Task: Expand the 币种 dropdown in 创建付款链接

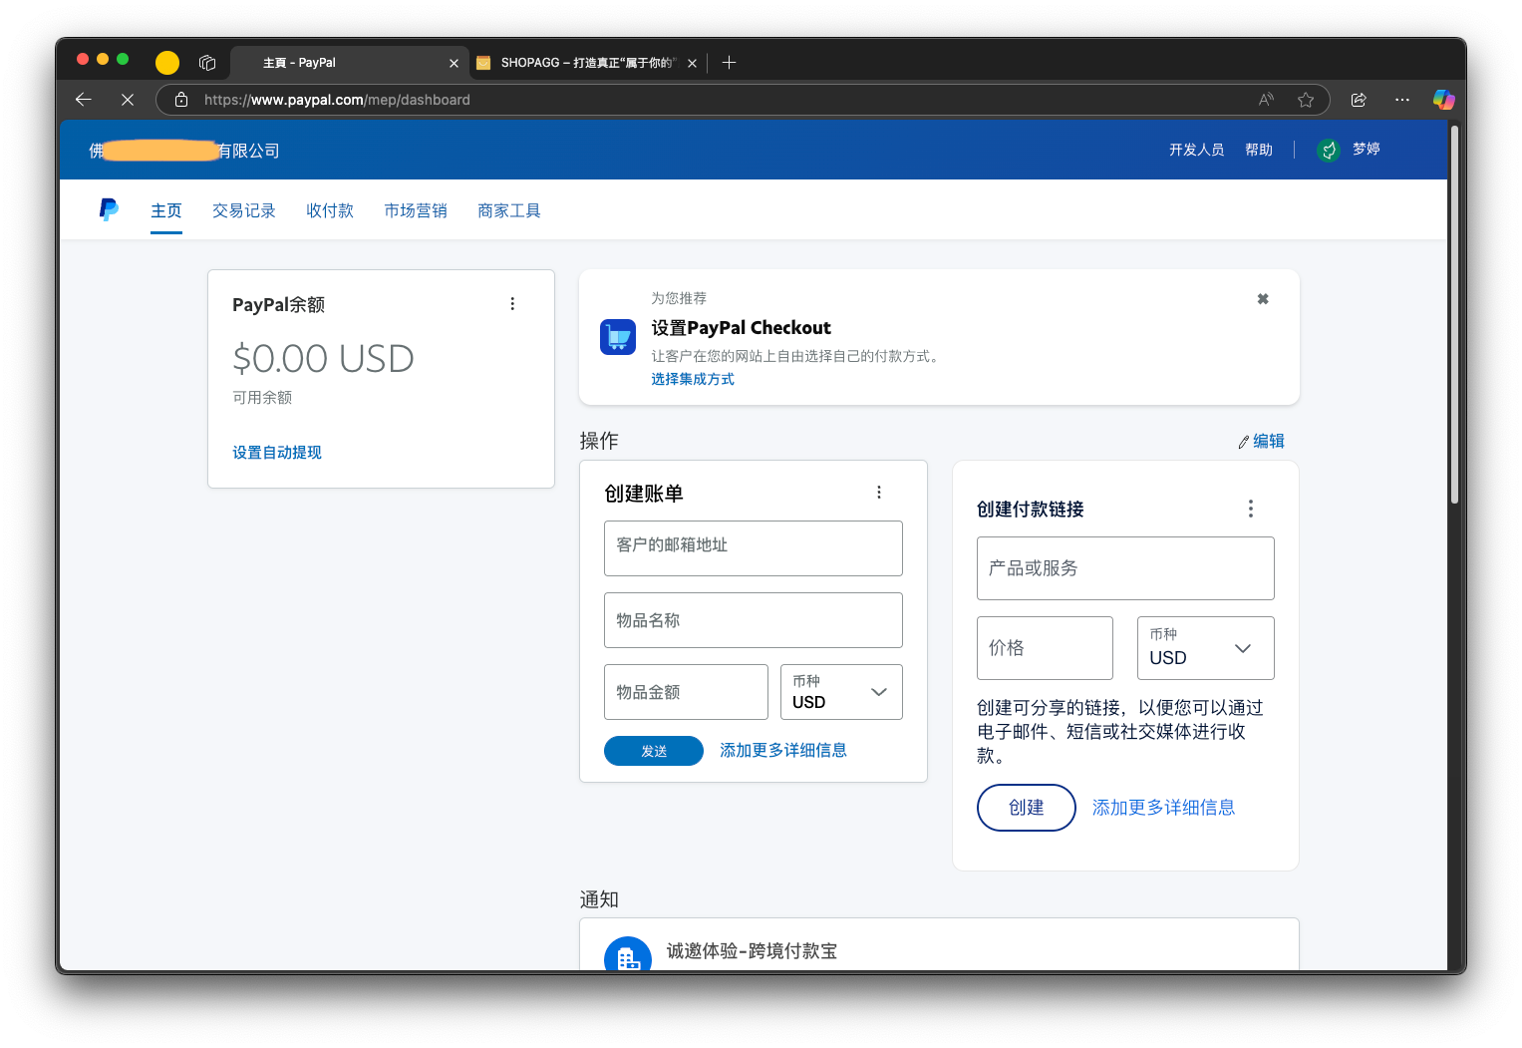Action: point(1206,648)
